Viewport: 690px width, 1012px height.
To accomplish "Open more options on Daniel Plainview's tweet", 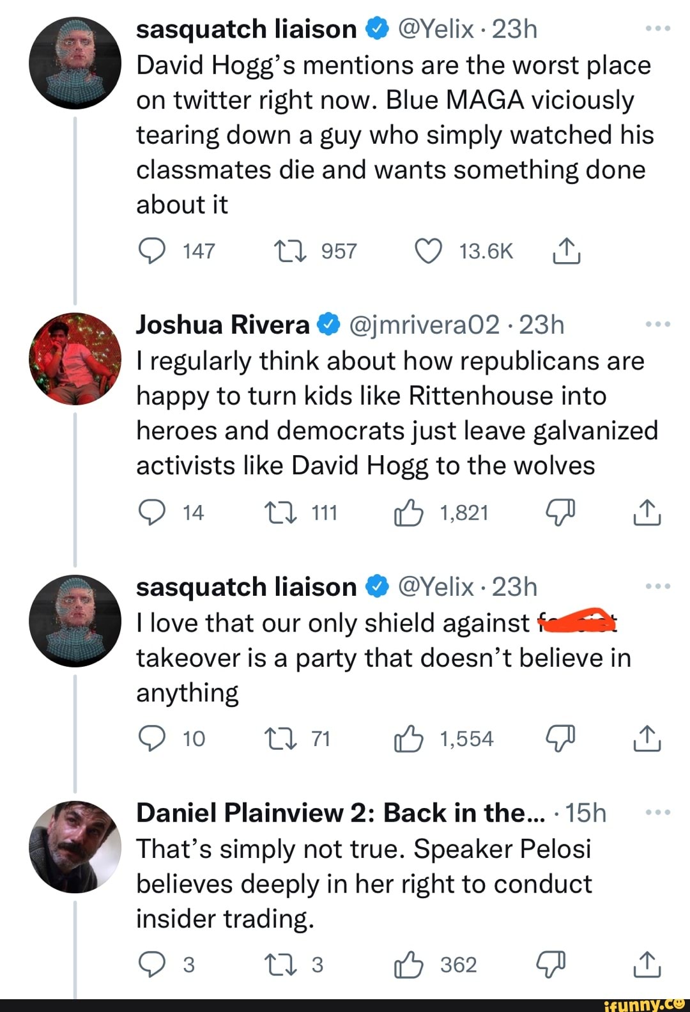I will pos(657,813).
